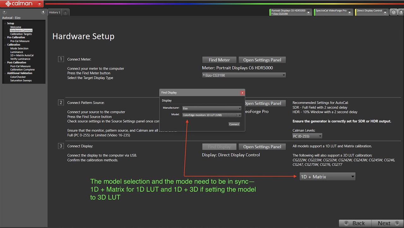Click the disabled Find Display button
Screen dimensions: 404x228
219,147
